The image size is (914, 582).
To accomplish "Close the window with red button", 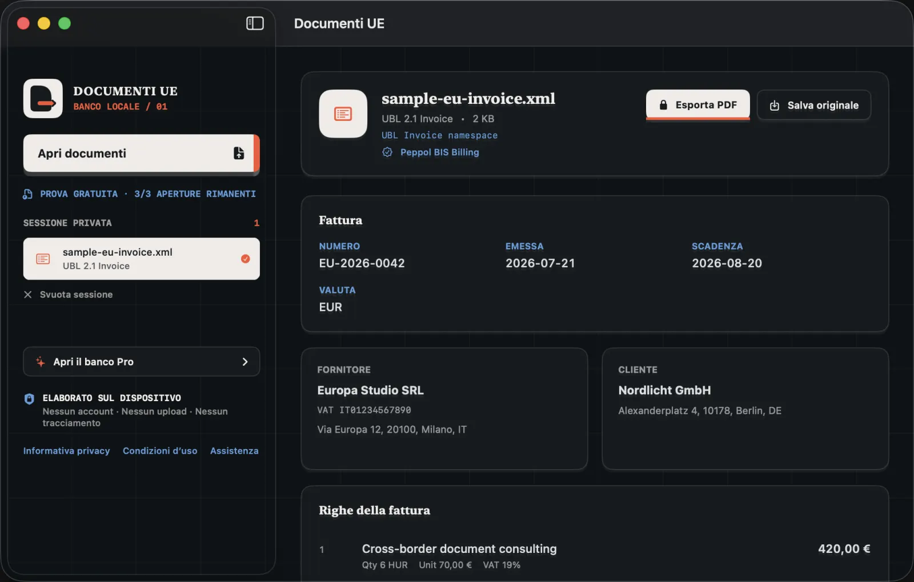I will pyautogui.click(x=23, y=23).
